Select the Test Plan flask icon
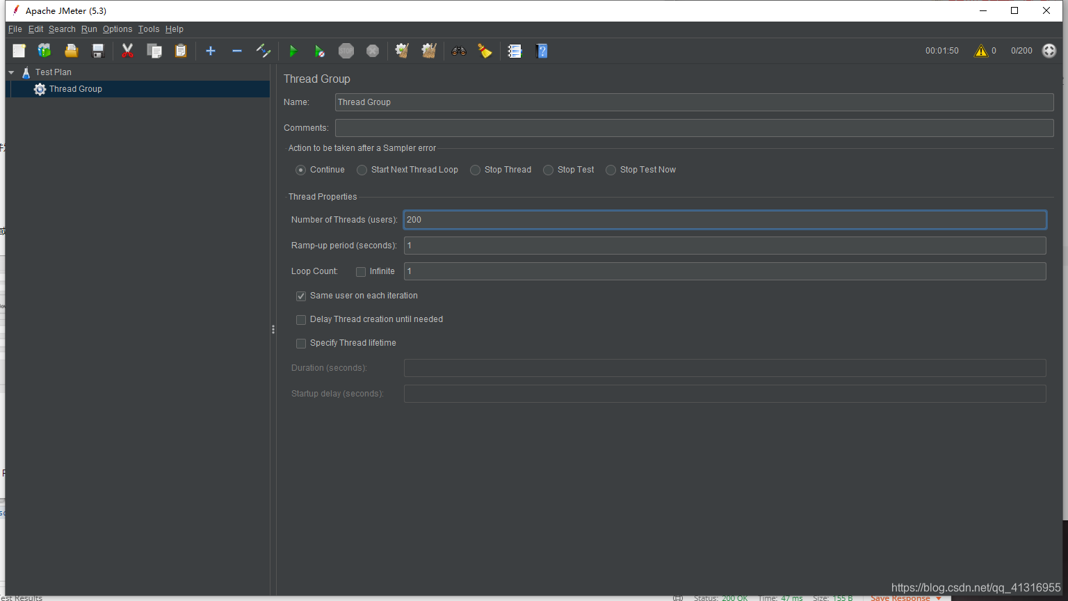This screenshot has height=601, width=1068. 26,72
